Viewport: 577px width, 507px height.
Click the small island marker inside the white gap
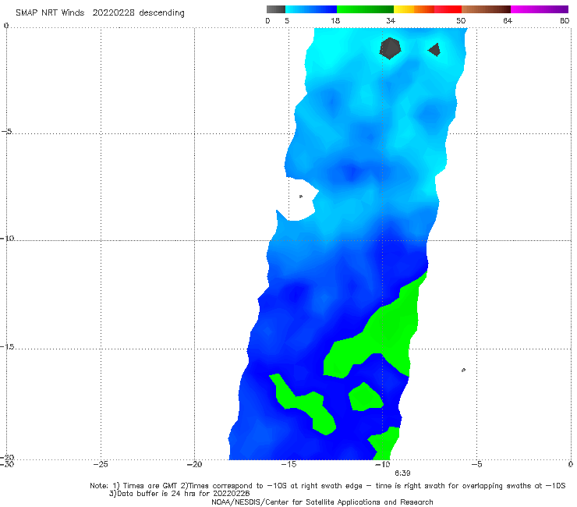click(301, 197)
